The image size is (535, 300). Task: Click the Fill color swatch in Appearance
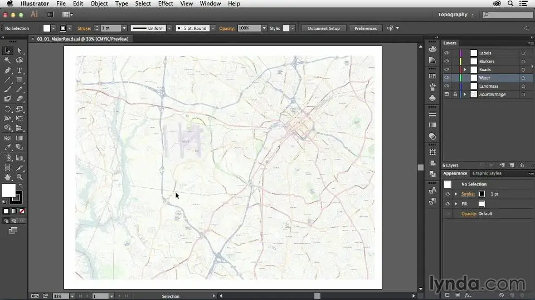point(481,204)
